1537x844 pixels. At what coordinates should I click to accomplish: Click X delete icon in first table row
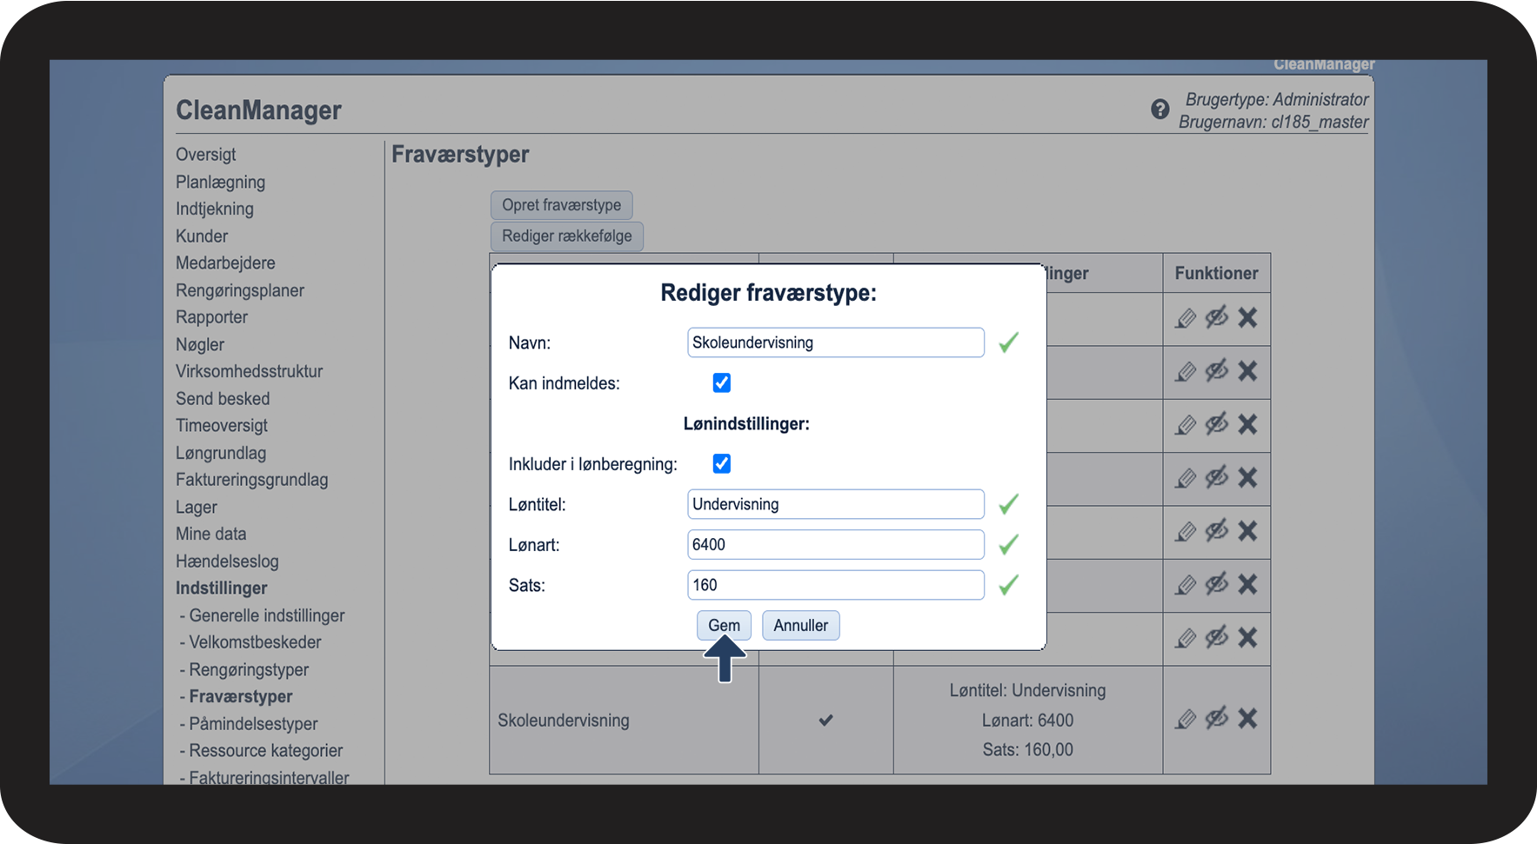[x=1247, y=317]
